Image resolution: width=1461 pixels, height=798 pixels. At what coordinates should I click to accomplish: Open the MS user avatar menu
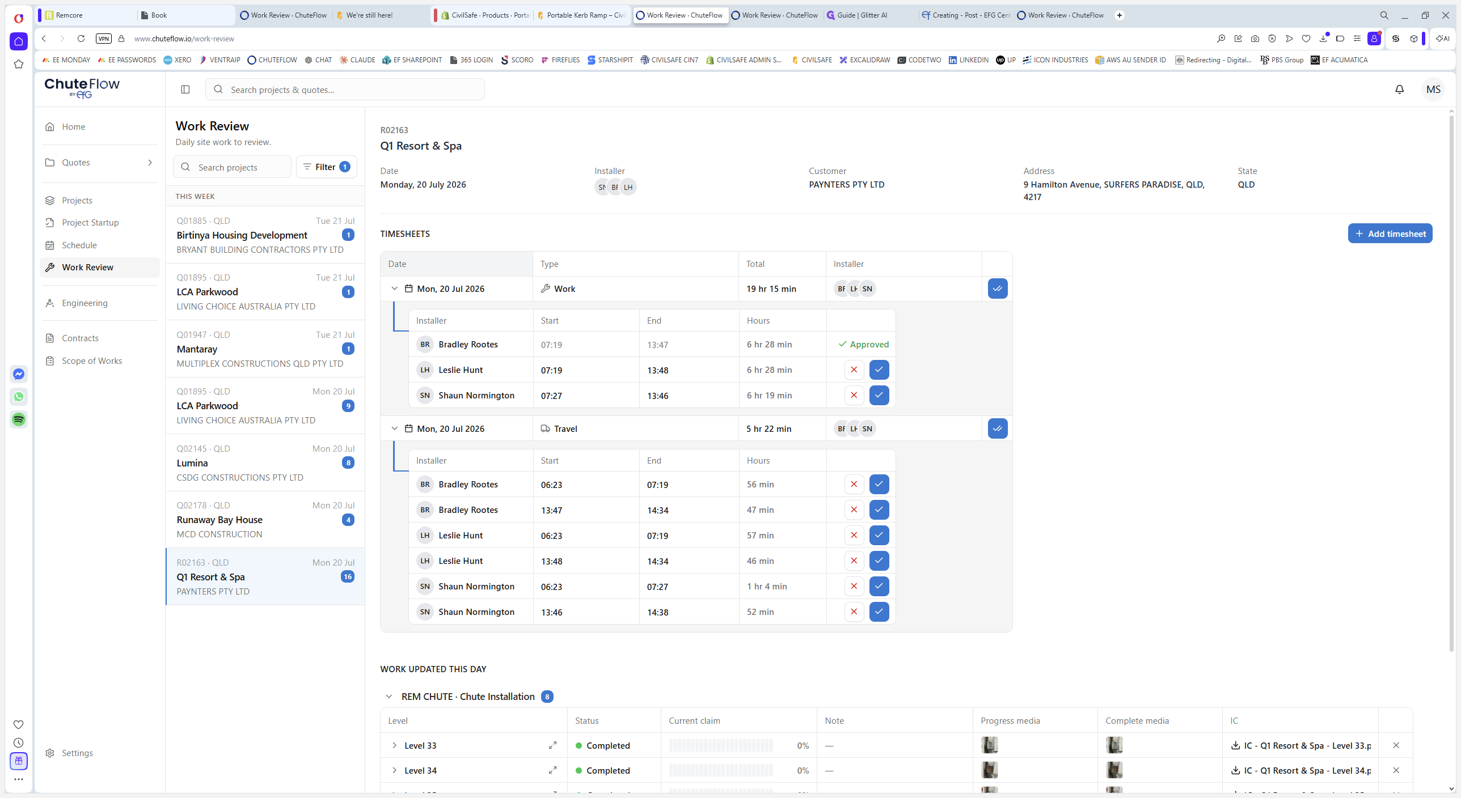(x=1433, y=89)
